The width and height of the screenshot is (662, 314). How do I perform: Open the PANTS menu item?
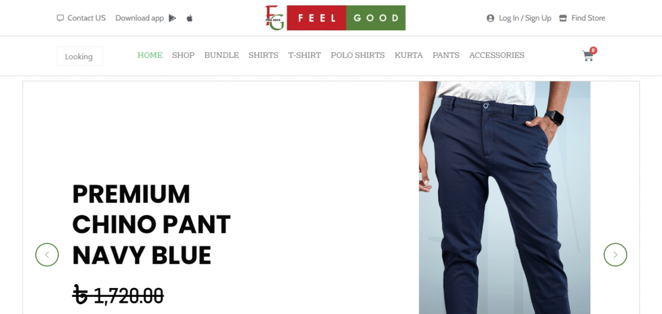(446, 55)
